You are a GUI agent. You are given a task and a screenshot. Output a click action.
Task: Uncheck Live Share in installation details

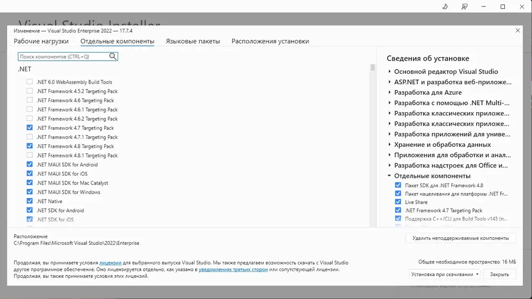coord(398,202)
